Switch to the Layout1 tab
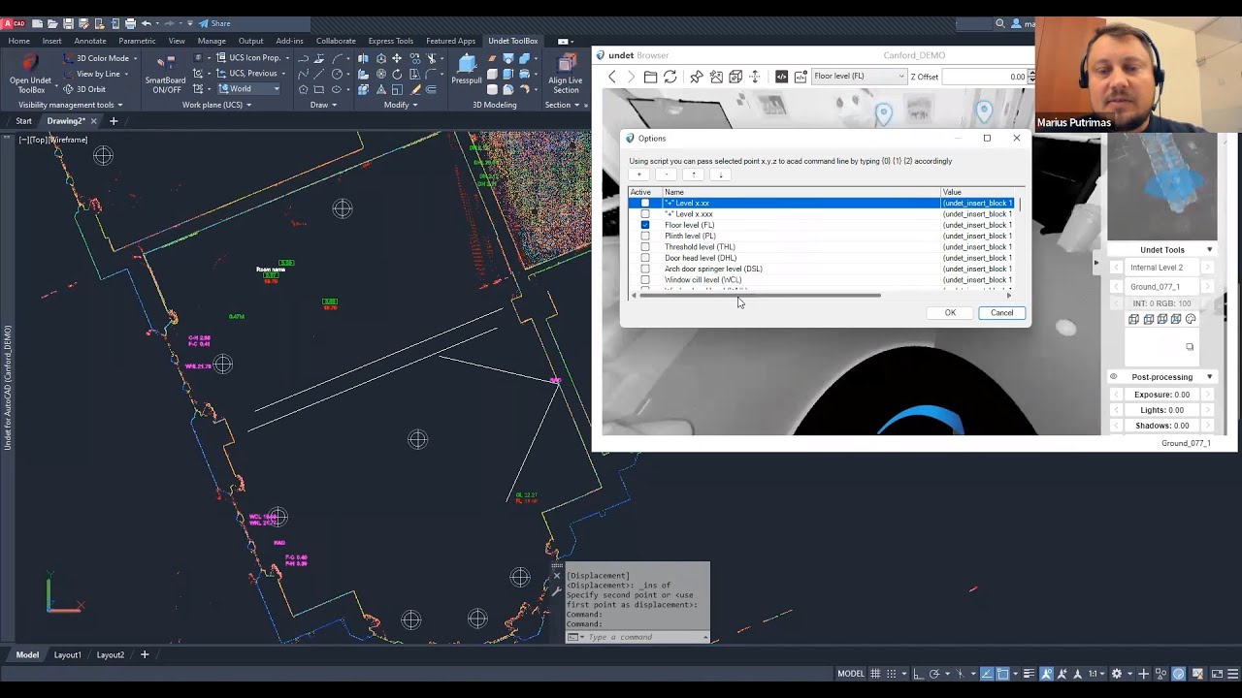Viewport: 1242px width, 698px height. [x=67, y=655]
